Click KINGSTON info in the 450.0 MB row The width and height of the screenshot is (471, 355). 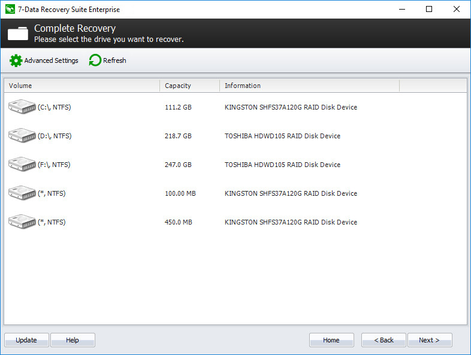pyautogui.click(x=291, y=222)
